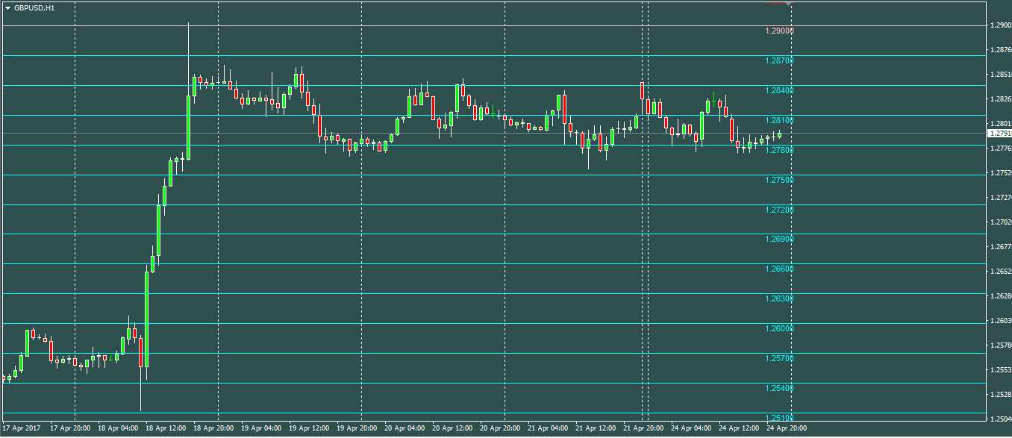Screen dimensions: 1012x438
Task: Click the 1.28100 level label
Action: pyautogui.click(x=779, y=120)
